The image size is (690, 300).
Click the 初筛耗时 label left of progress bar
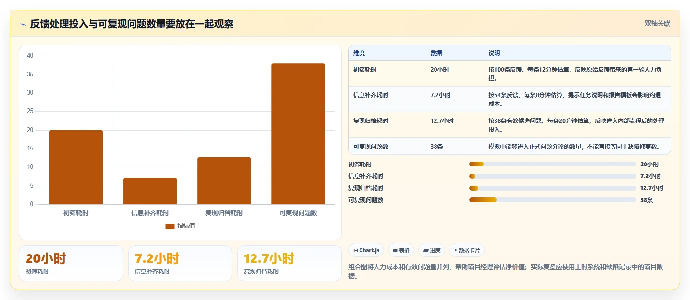[360, 165]
